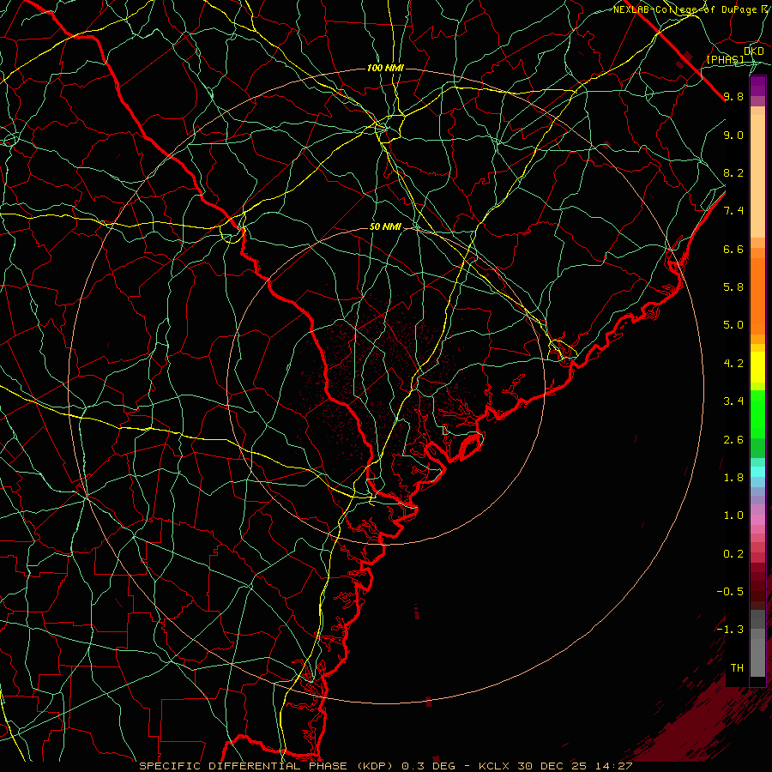Screen dimensions: 772x772
Task: Click the "NEXLAB-College of DuPage" header text
Action: click(687, 9)
